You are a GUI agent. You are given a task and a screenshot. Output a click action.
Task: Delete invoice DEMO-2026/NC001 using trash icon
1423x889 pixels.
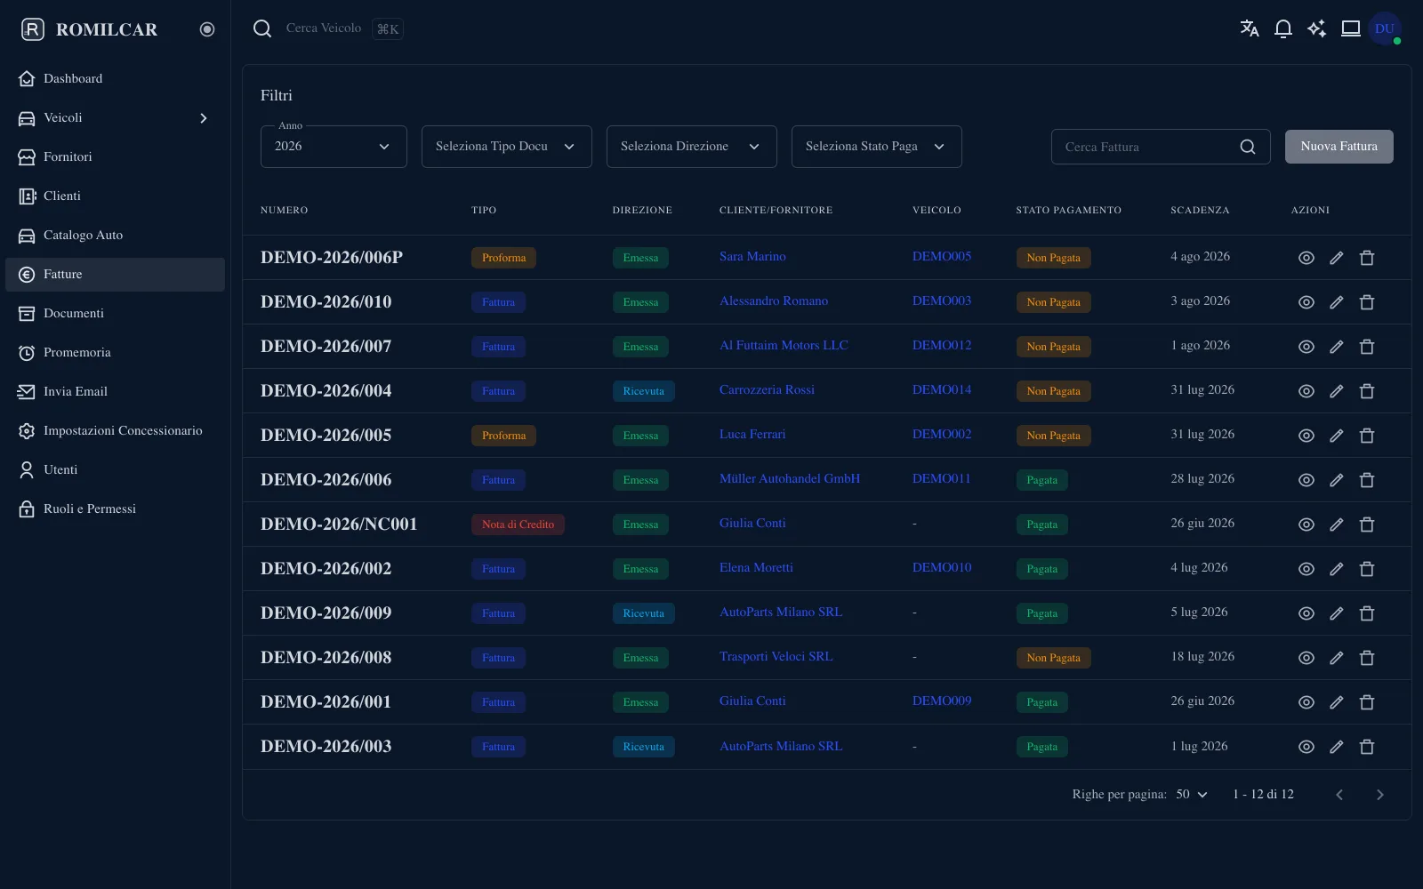point(1367,525)
